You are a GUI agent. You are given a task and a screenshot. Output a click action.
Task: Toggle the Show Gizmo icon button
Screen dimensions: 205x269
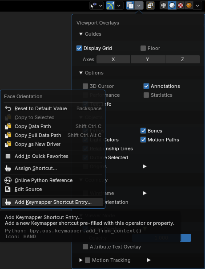(110, 5)
